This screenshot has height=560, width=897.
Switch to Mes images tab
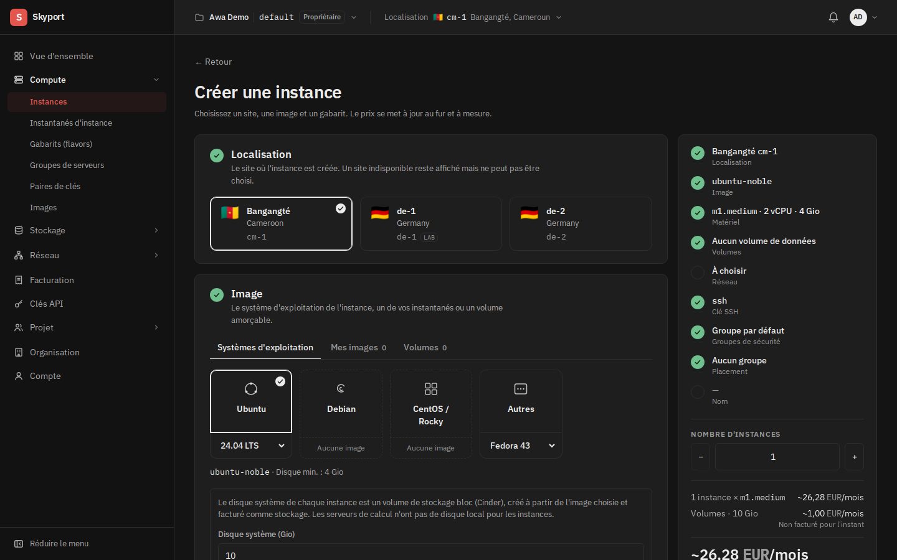click(x=358, y=347)
